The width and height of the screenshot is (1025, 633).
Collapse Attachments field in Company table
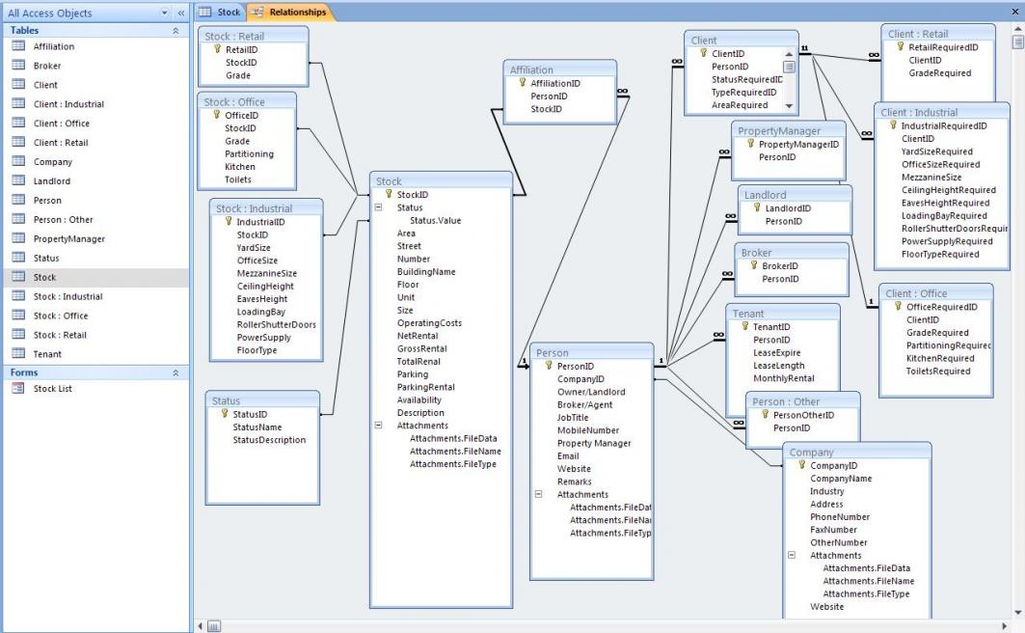[791, 555]
